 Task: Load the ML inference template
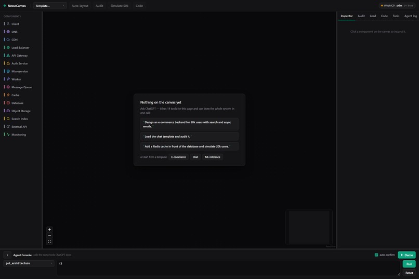point(213,157)
